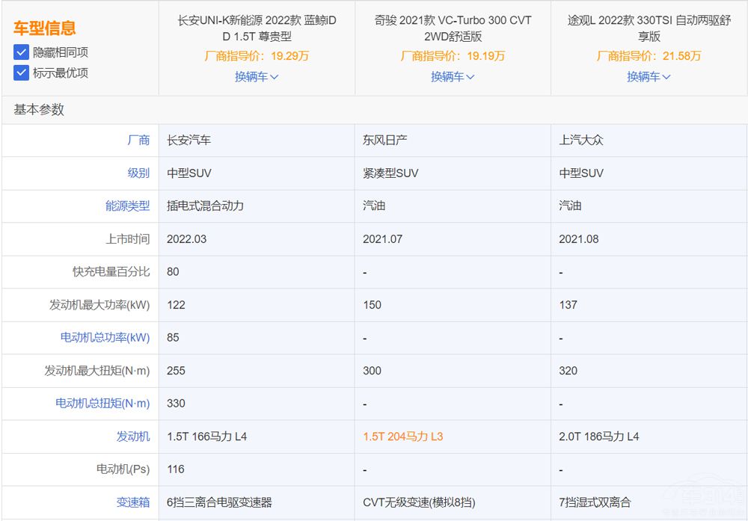The width and height of the screenshot is (748, 521).
Task: Click the 变速箱 parameter link
Action: coord(133,502)
